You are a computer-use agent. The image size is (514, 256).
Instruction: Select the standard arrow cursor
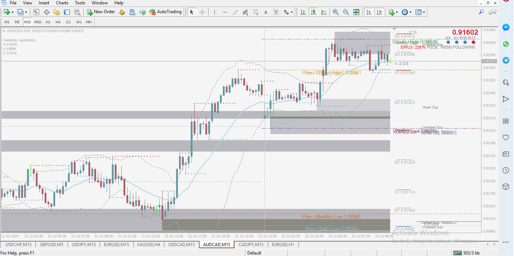pyautogui.click(x=191, y=12)
